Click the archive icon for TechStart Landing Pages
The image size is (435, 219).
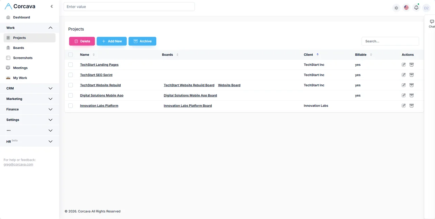pos(412,65)
